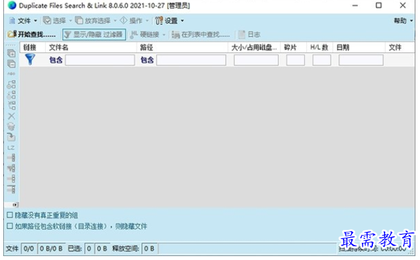Click the bottom-most sidebar list icon

pyautogui.click(x=11, y=189)
